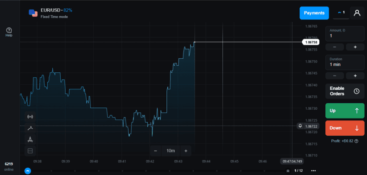Place an Up trade
Viewport: 367px width, 175px height.
coord(345,111)
